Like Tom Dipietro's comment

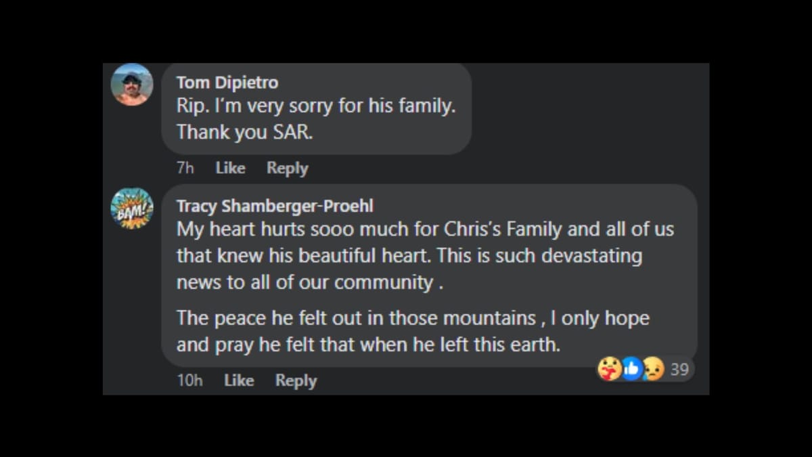click(x=230, y=168)
